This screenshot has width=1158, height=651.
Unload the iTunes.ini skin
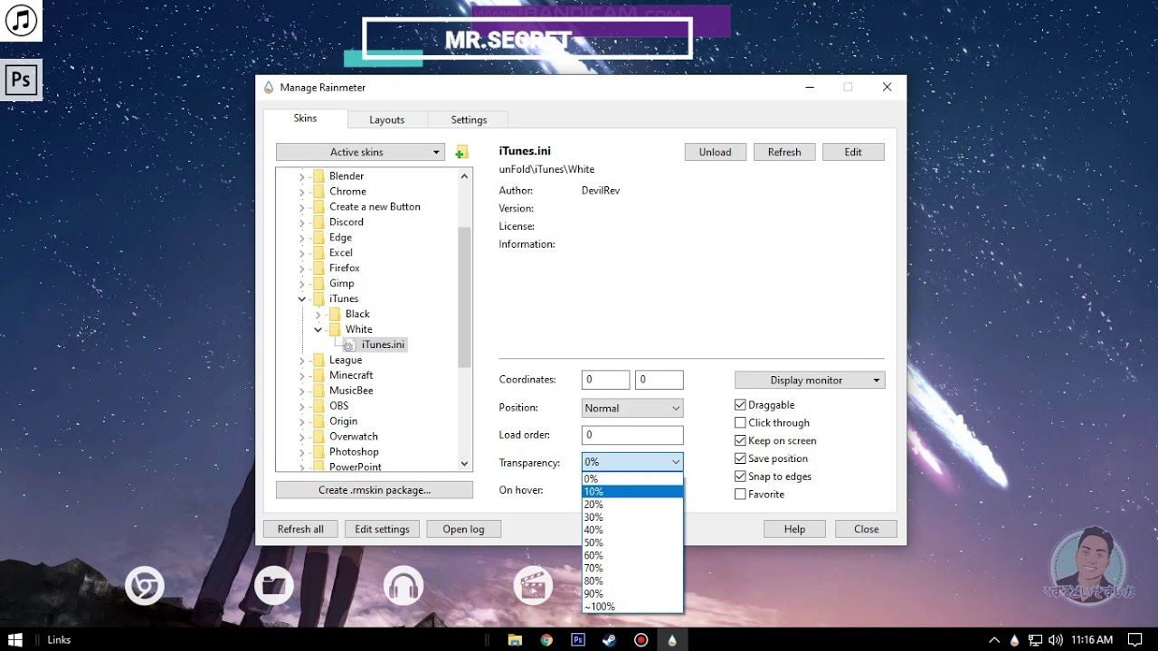point(715,152)
